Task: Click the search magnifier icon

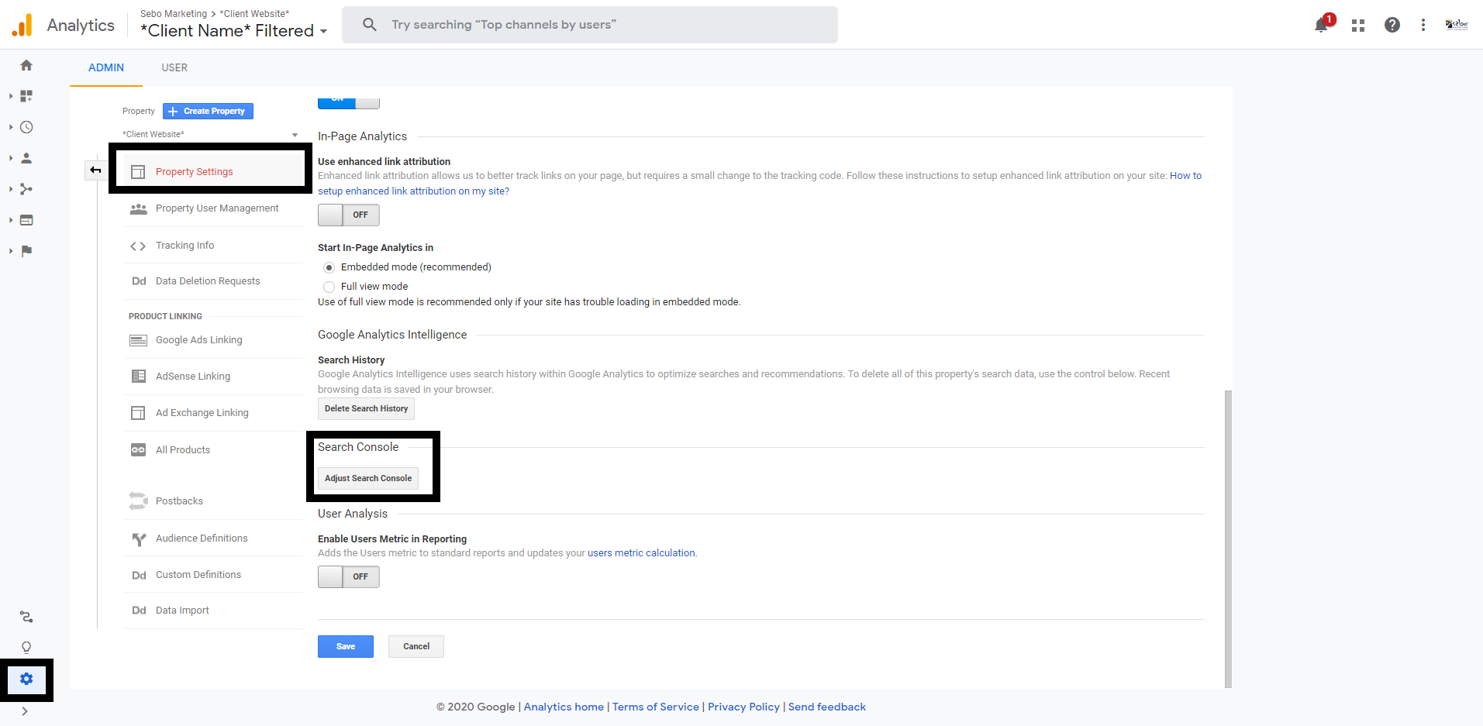Action: 370,25
